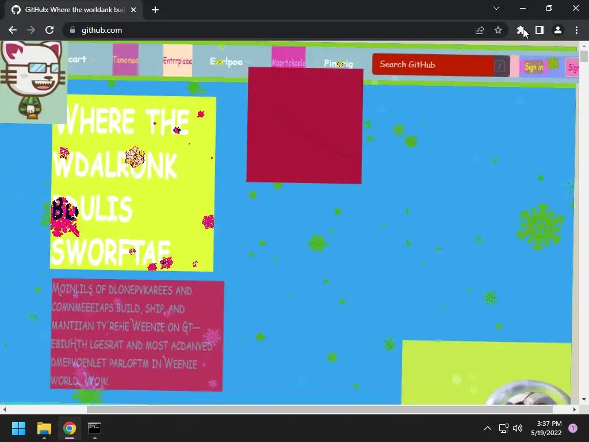589x442 pixels.
Task: Open File Explorer from taskbar
Action: coord(44,428)
